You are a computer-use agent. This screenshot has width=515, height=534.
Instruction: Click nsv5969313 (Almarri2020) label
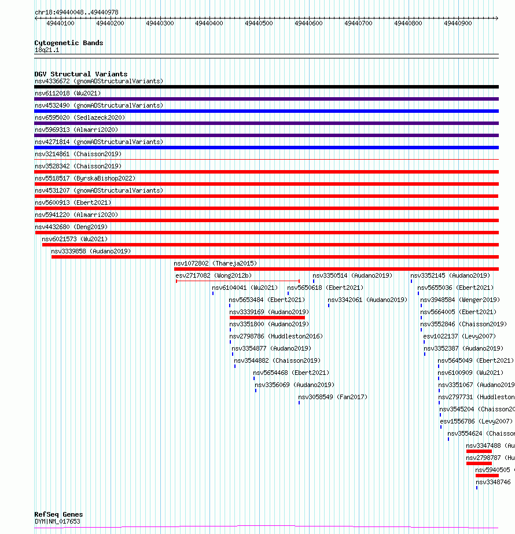[x=76, y=130]
